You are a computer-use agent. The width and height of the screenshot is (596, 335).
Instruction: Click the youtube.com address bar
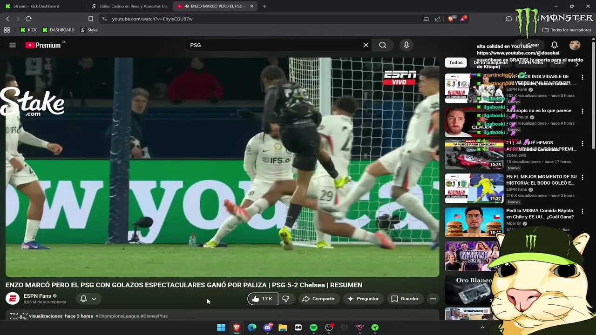click(261, 19)
